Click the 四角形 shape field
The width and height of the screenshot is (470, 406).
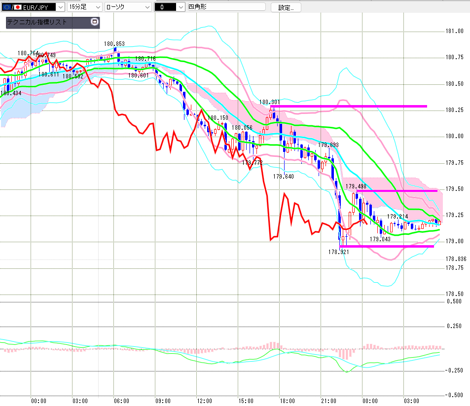226,6
